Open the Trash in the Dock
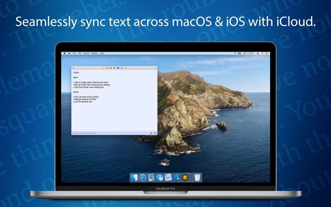 (197, 178)
